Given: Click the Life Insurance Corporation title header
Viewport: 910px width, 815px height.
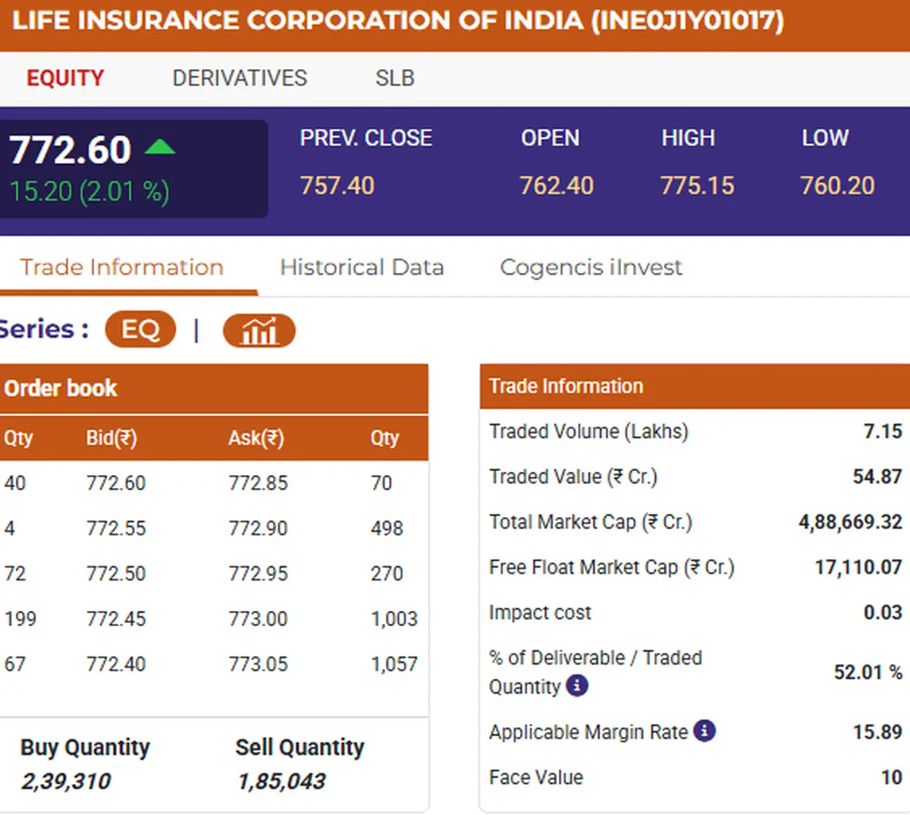Looking at the screenshot, I should tap(398, 21).
